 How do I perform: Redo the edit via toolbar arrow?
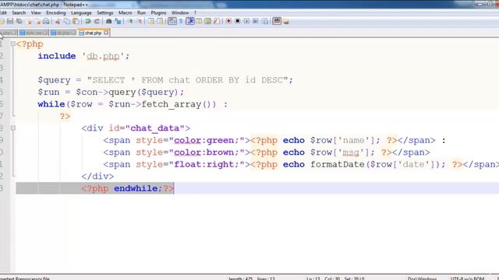pos(97,21)
